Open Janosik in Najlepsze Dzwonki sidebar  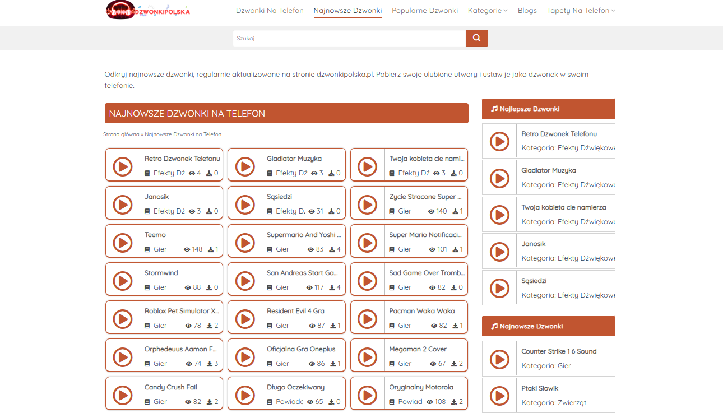click(x=533, y=244)
